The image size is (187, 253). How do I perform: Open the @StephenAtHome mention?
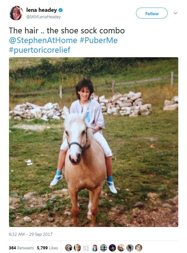43,40
